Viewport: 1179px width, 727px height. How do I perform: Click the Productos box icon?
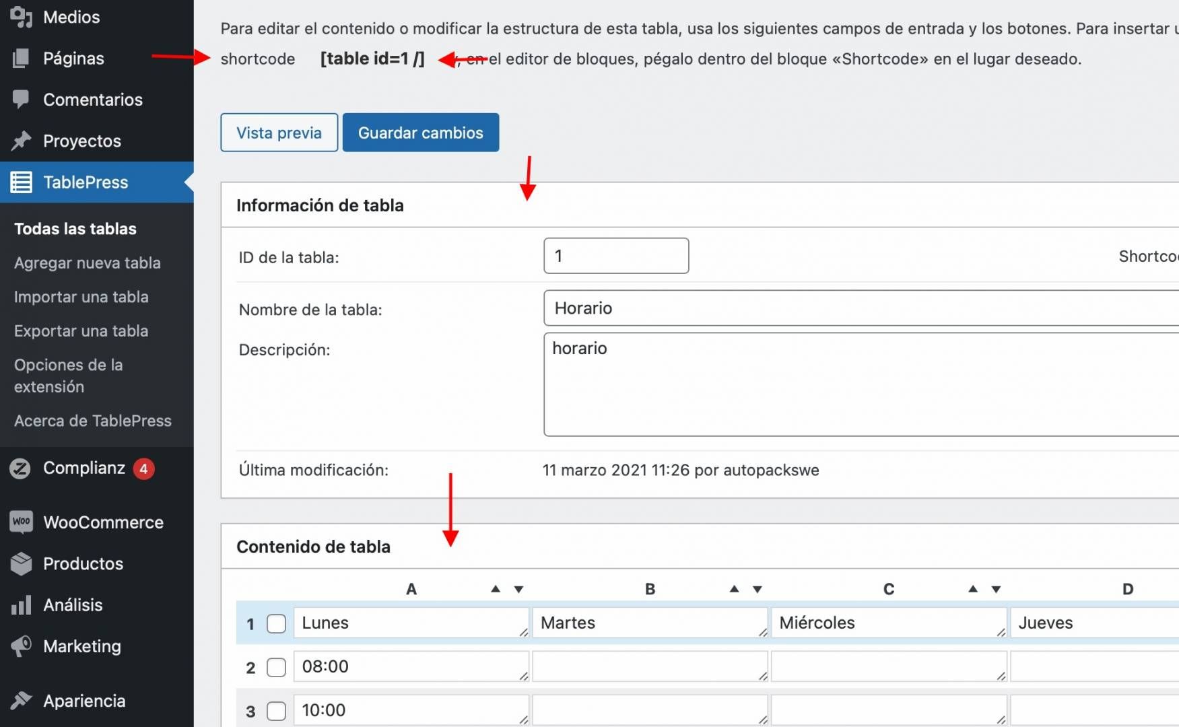[x=21, y=563]
